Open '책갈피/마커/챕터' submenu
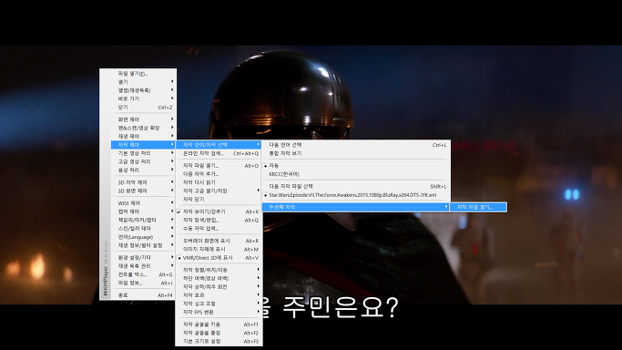The width and height of the screenshot is (622, 350). [143, 220]
